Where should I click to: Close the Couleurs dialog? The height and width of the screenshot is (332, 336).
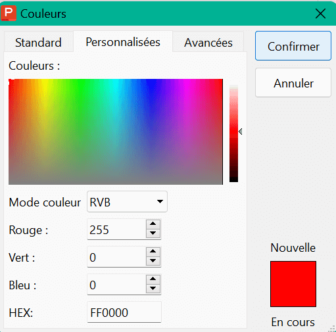[x=320, y=14]
